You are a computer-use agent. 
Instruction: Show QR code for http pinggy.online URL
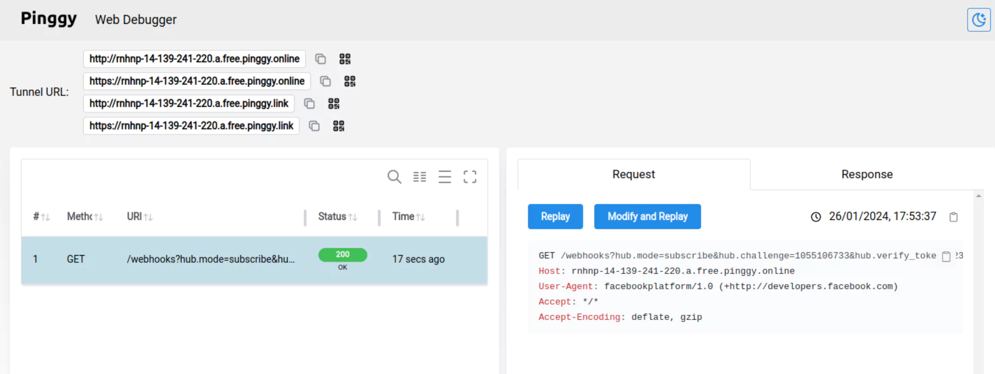tap(345, 59)
